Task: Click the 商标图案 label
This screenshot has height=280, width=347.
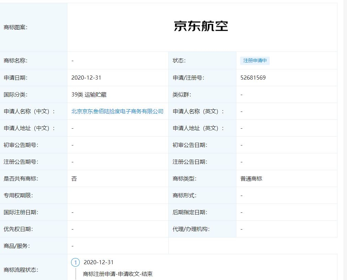Action: [x=15, y=27]
